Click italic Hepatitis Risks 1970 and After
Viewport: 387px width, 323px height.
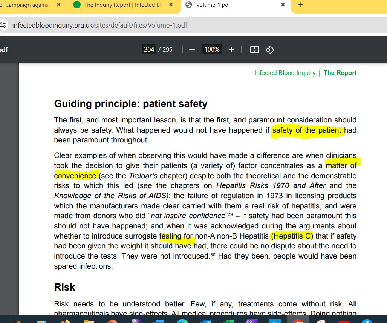point(271,185)
